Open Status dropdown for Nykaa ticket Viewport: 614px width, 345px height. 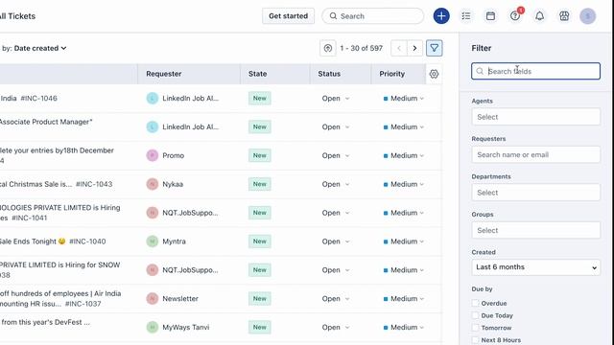336,184
